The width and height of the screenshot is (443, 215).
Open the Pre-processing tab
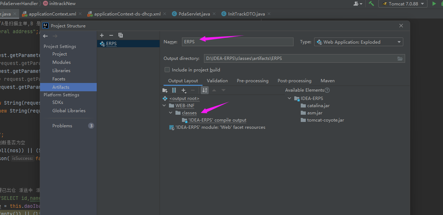252,81
